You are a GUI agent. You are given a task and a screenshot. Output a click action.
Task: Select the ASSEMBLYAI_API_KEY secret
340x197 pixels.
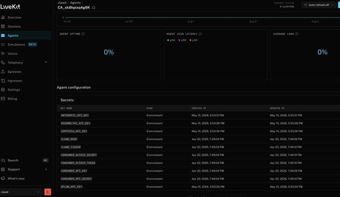[75, 123]
